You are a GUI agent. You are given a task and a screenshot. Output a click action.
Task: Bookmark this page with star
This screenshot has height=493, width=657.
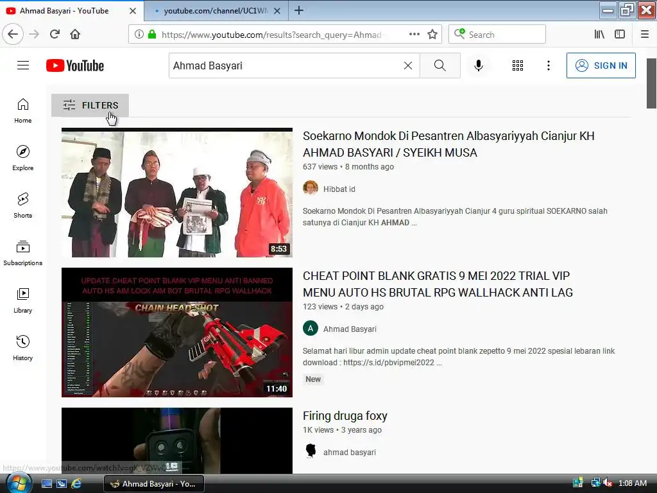point(432,35)
